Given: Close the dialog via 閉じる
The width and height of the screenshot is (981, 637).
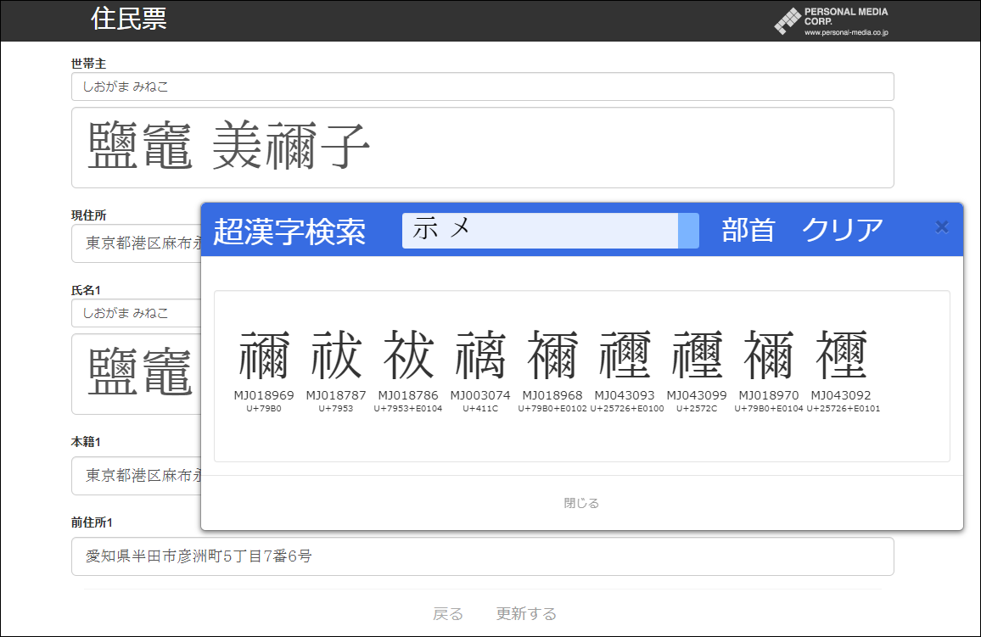Looking at the screenshot, I should point(581,502).
